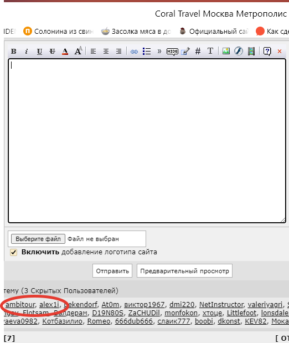Open user profile dkonst

tap(229, 321)
